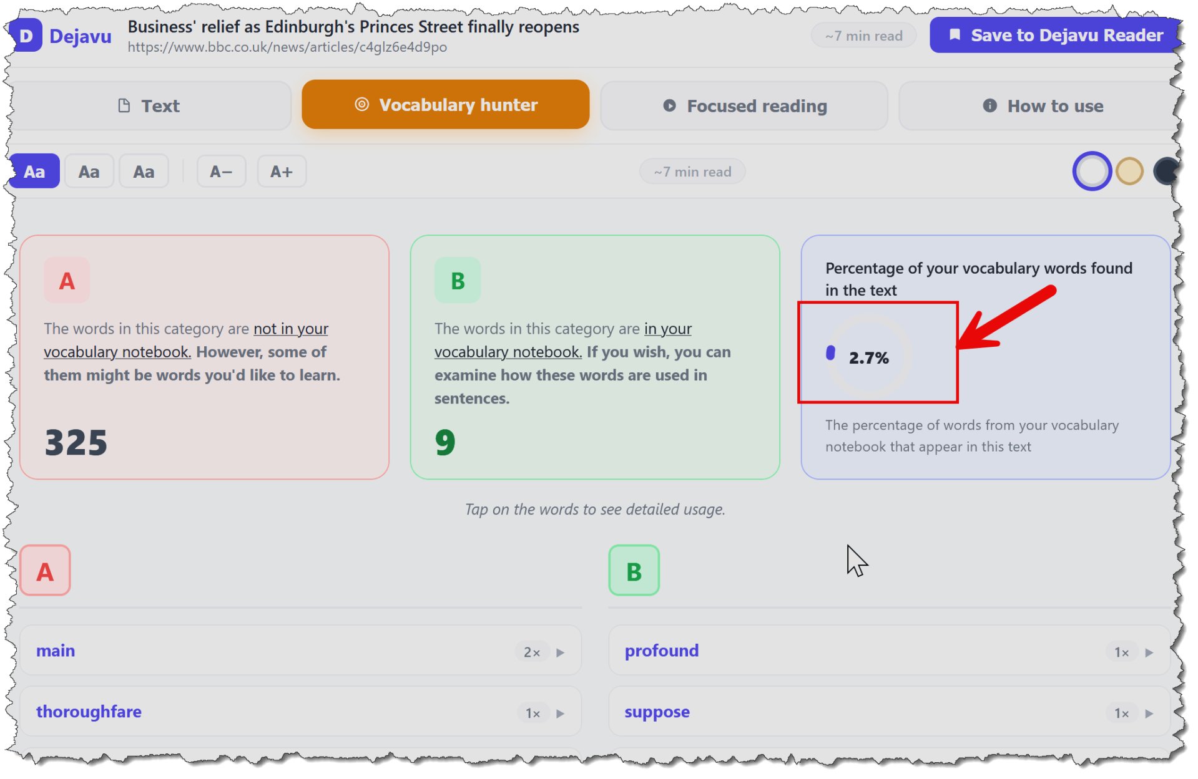Click the document icon on Text tab
The width and height of the screenshot is (1198, 779).
tap(124, 106)
